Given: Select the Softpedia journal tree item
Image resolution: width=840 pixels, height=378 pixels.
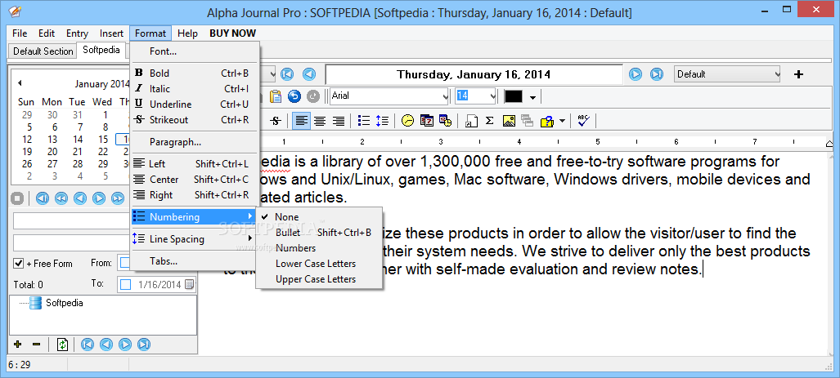Looking at the screenshot, I should (65, 303).
